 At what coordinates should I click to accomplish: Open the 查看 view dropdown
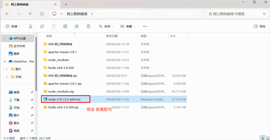point(127,26)
